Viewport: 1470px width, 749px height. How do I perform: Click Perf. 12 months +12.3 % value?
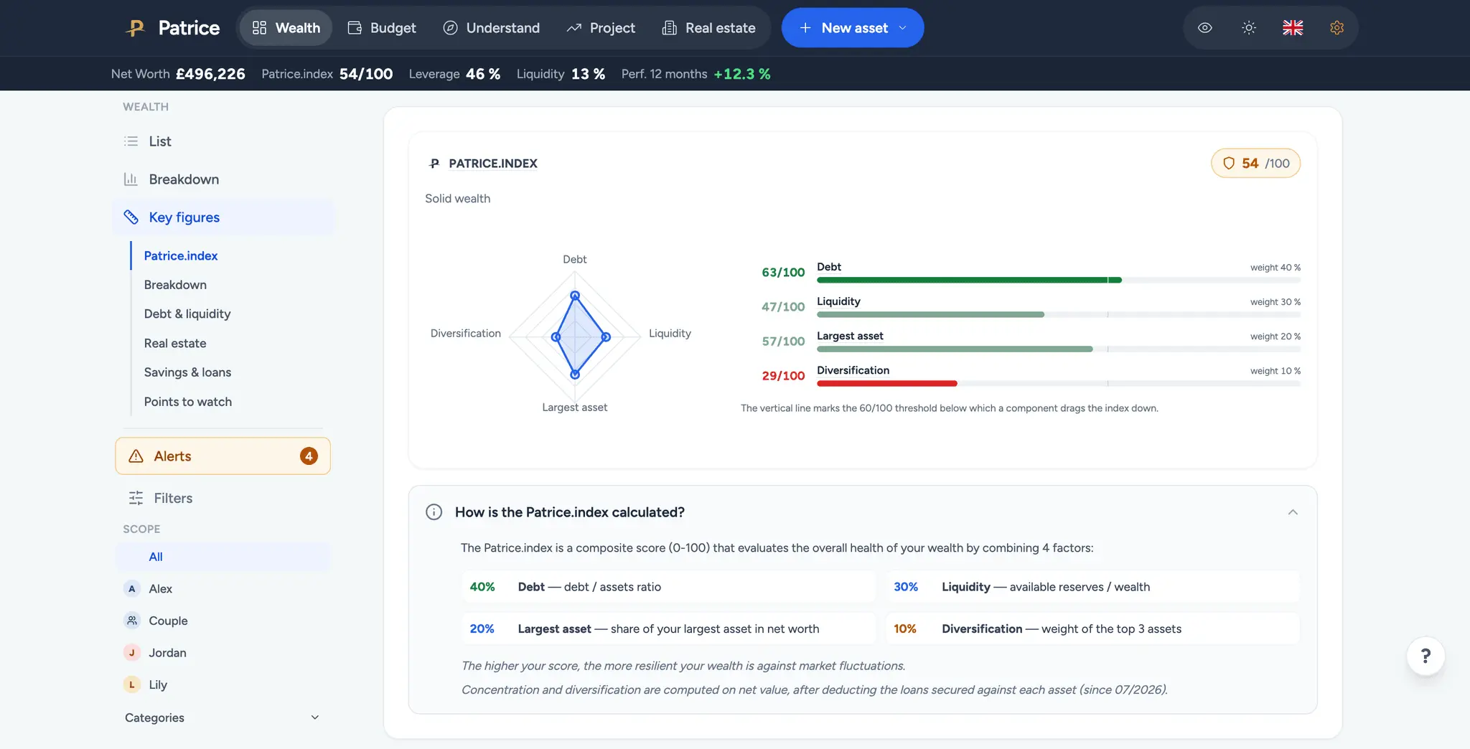tap(741, 74)
